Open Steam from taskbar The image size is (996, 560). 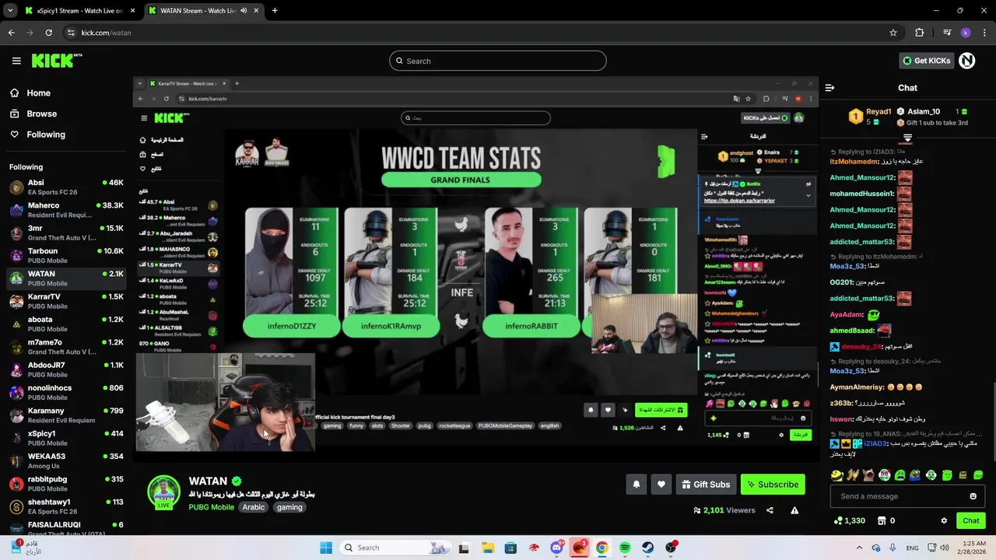click(647, 548)
